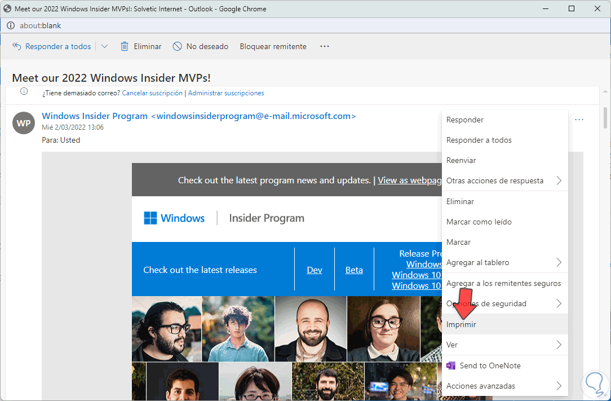Open the toolbar three-dots overflow menu
Screen dimensions: 611x401
pyautogui.click(x=324, y=46)
